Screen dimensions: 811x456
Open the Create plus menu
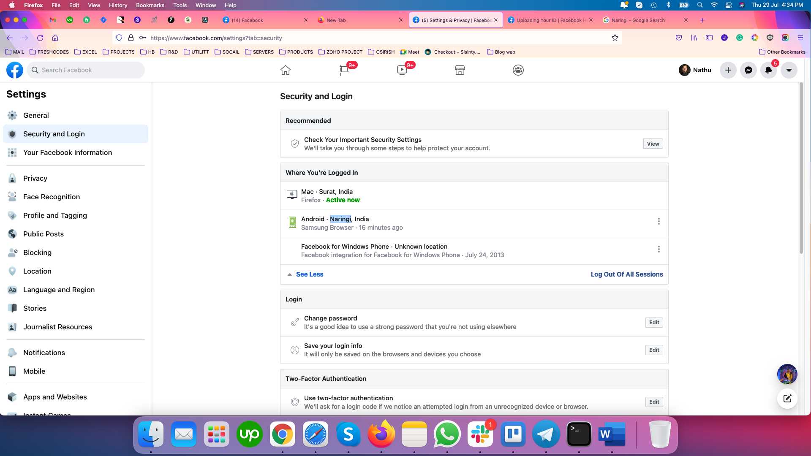click(728, 70)
